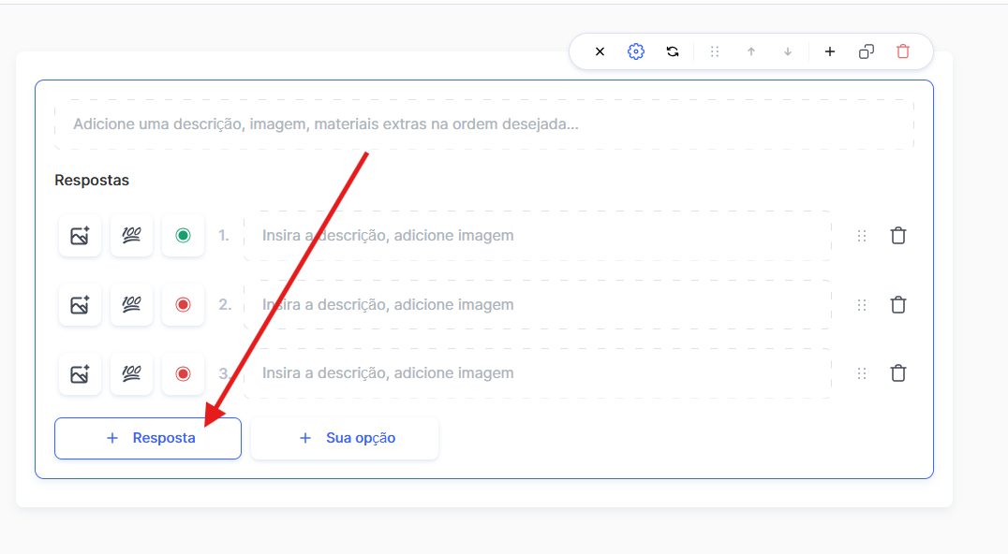
Task: Toggle answer 1 green correct marker
Action: point(183,236)
